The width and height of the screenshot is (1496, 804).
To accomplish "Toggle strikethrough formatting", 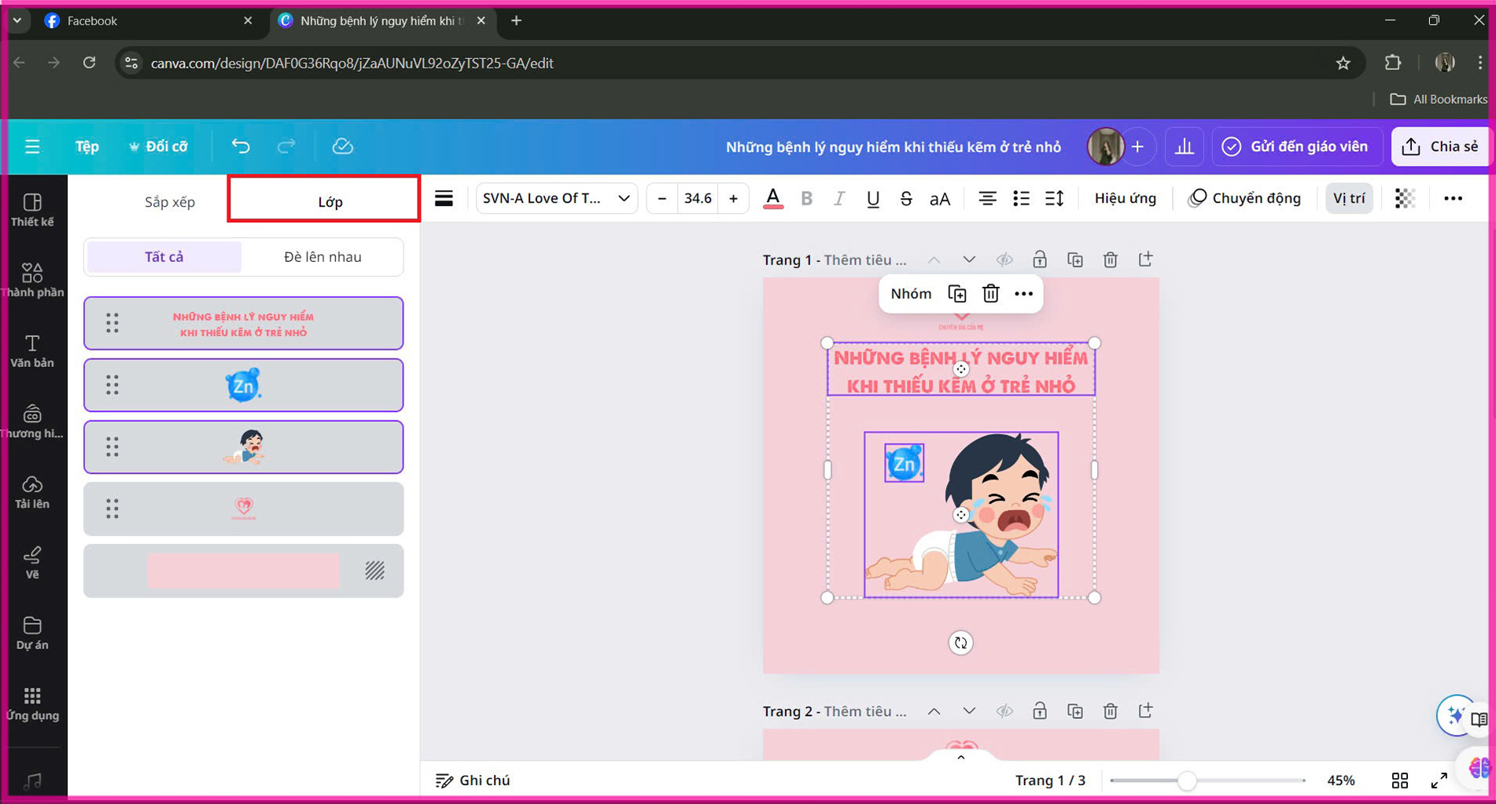I will (x=906, y=199).
